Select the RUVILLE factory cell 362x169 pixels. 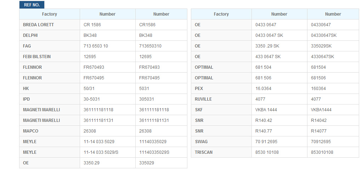coord(221,99)
